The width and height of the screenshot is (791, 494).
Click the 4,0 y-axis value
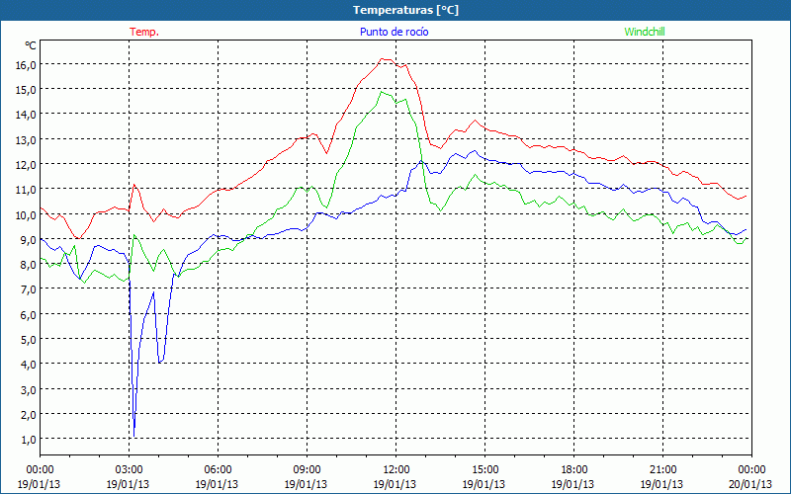(x=28, y=365)
